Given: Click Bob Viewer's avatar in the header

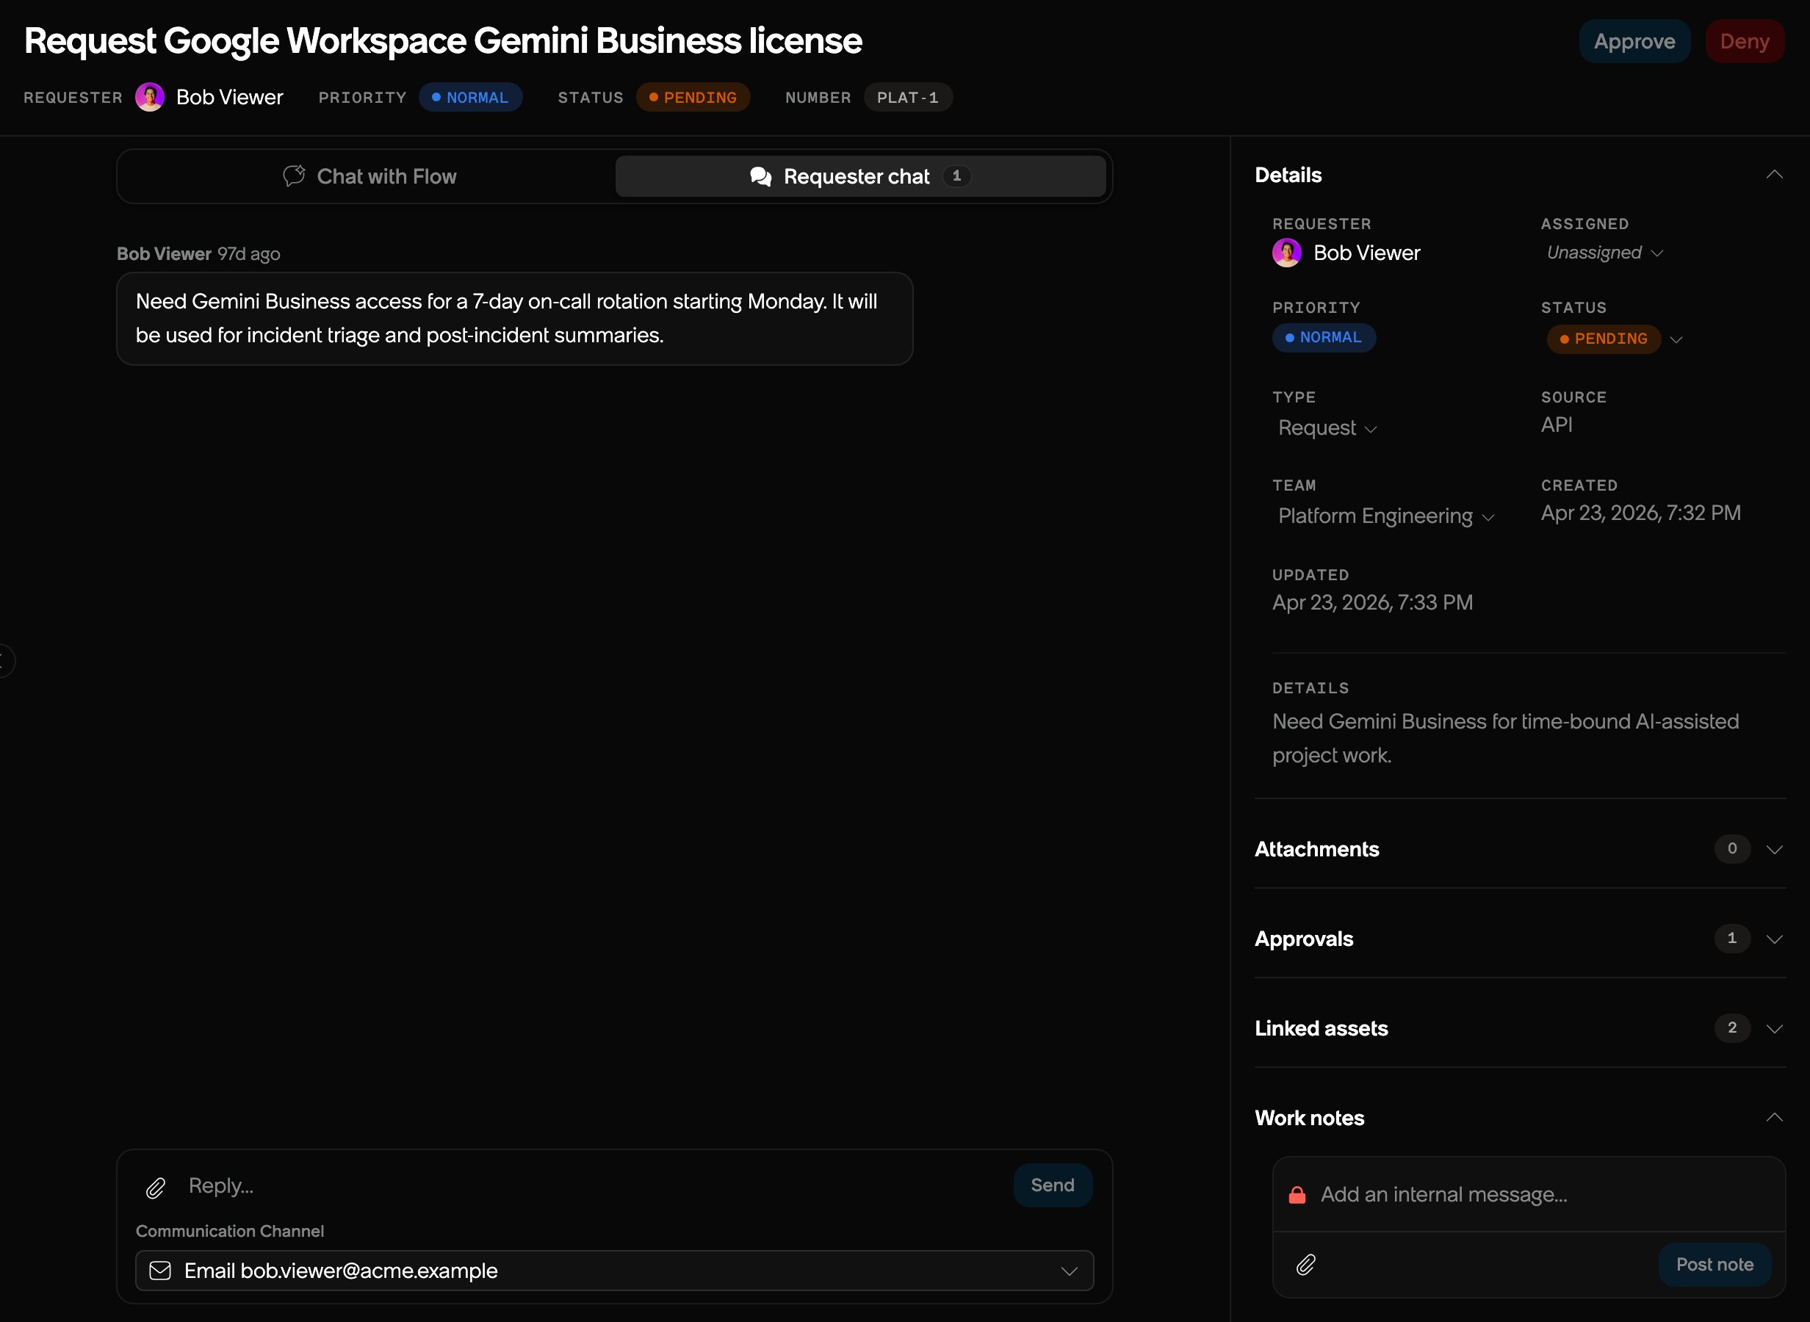Looking at the screenshot, I should click(150, 97).
